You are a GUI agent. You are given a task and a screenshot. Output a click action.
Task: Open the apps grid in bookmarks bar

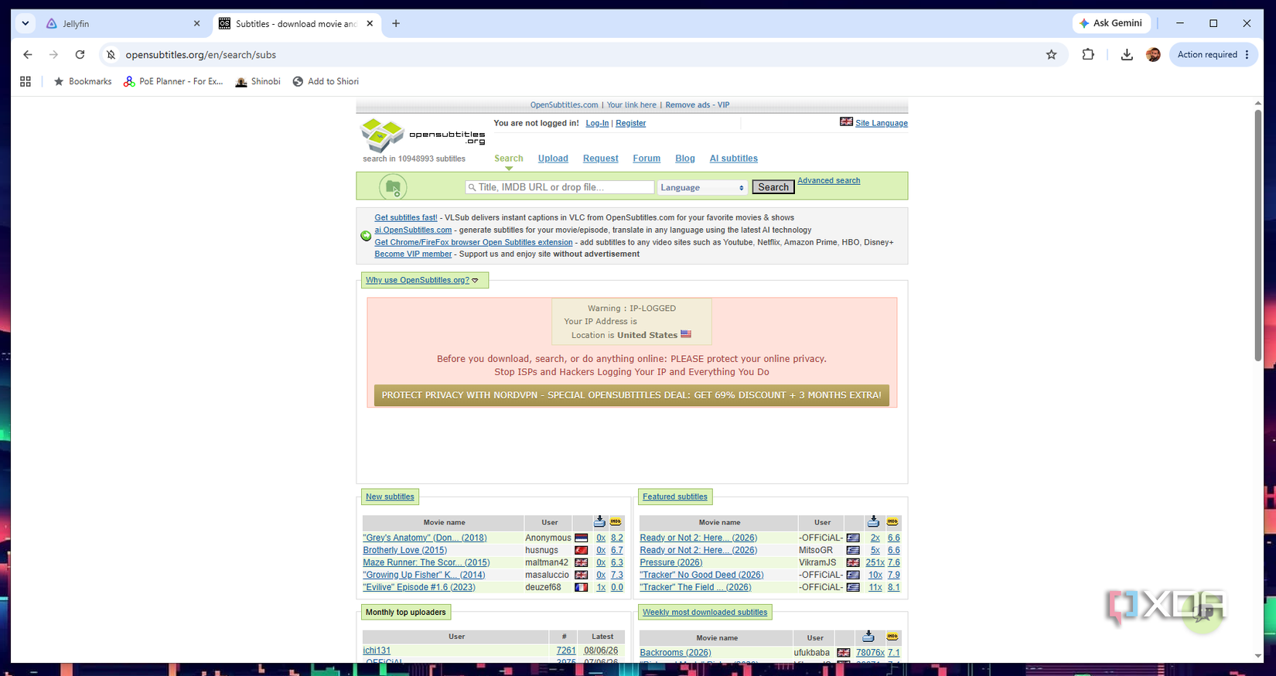pyautogui.click(x=26, y=81)
